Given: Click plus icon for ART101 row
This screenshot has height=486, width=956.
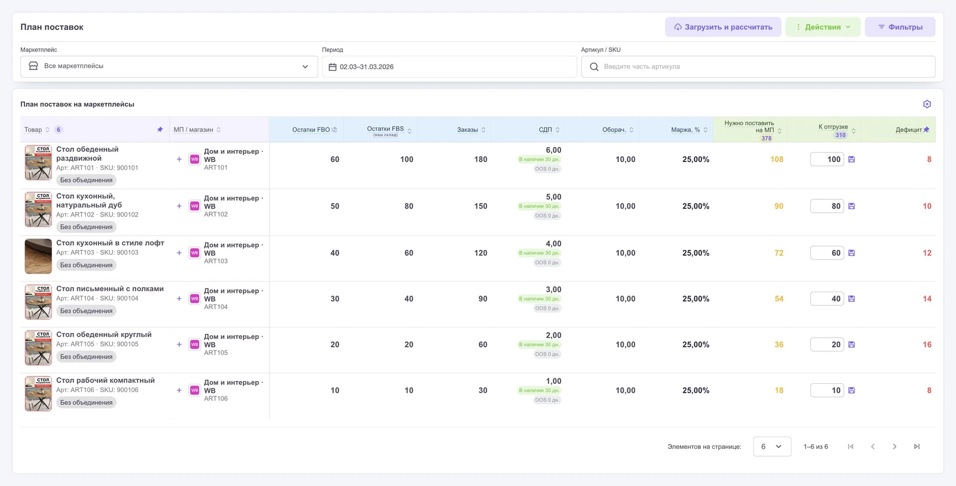Looking at the screenshot, I should pyautogui.click(x=179, y=160).
